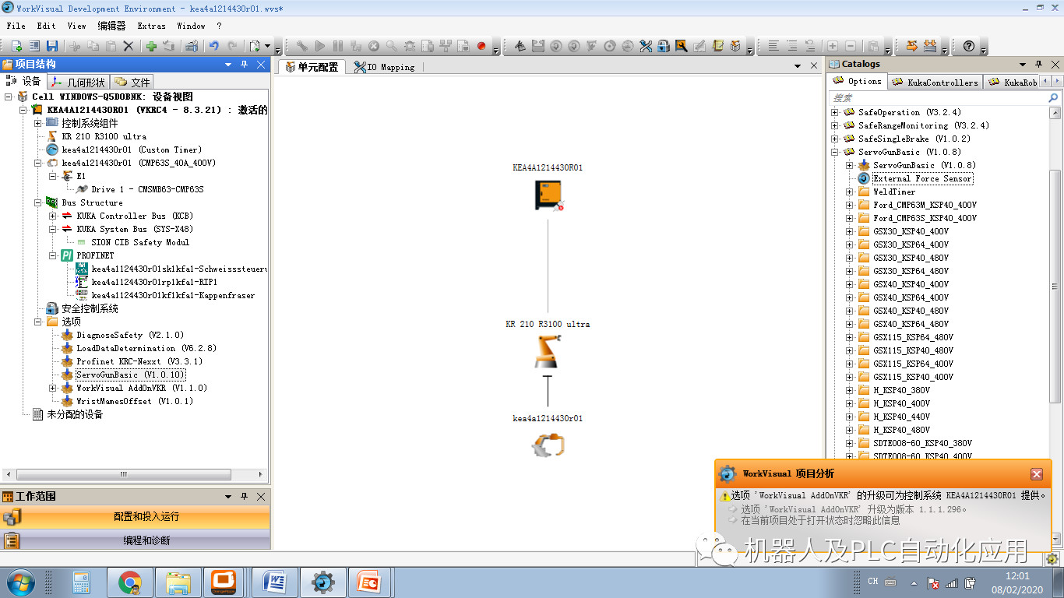The image size is (1064, 598).
Task: Click the 编程和诊断 workspace button
Action: point(136,540)
